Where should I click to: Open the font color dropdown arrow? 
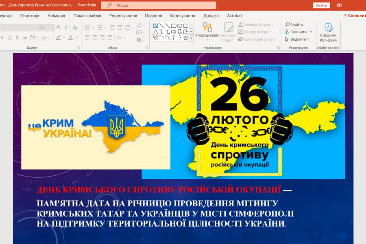click(x=76, y=37)
